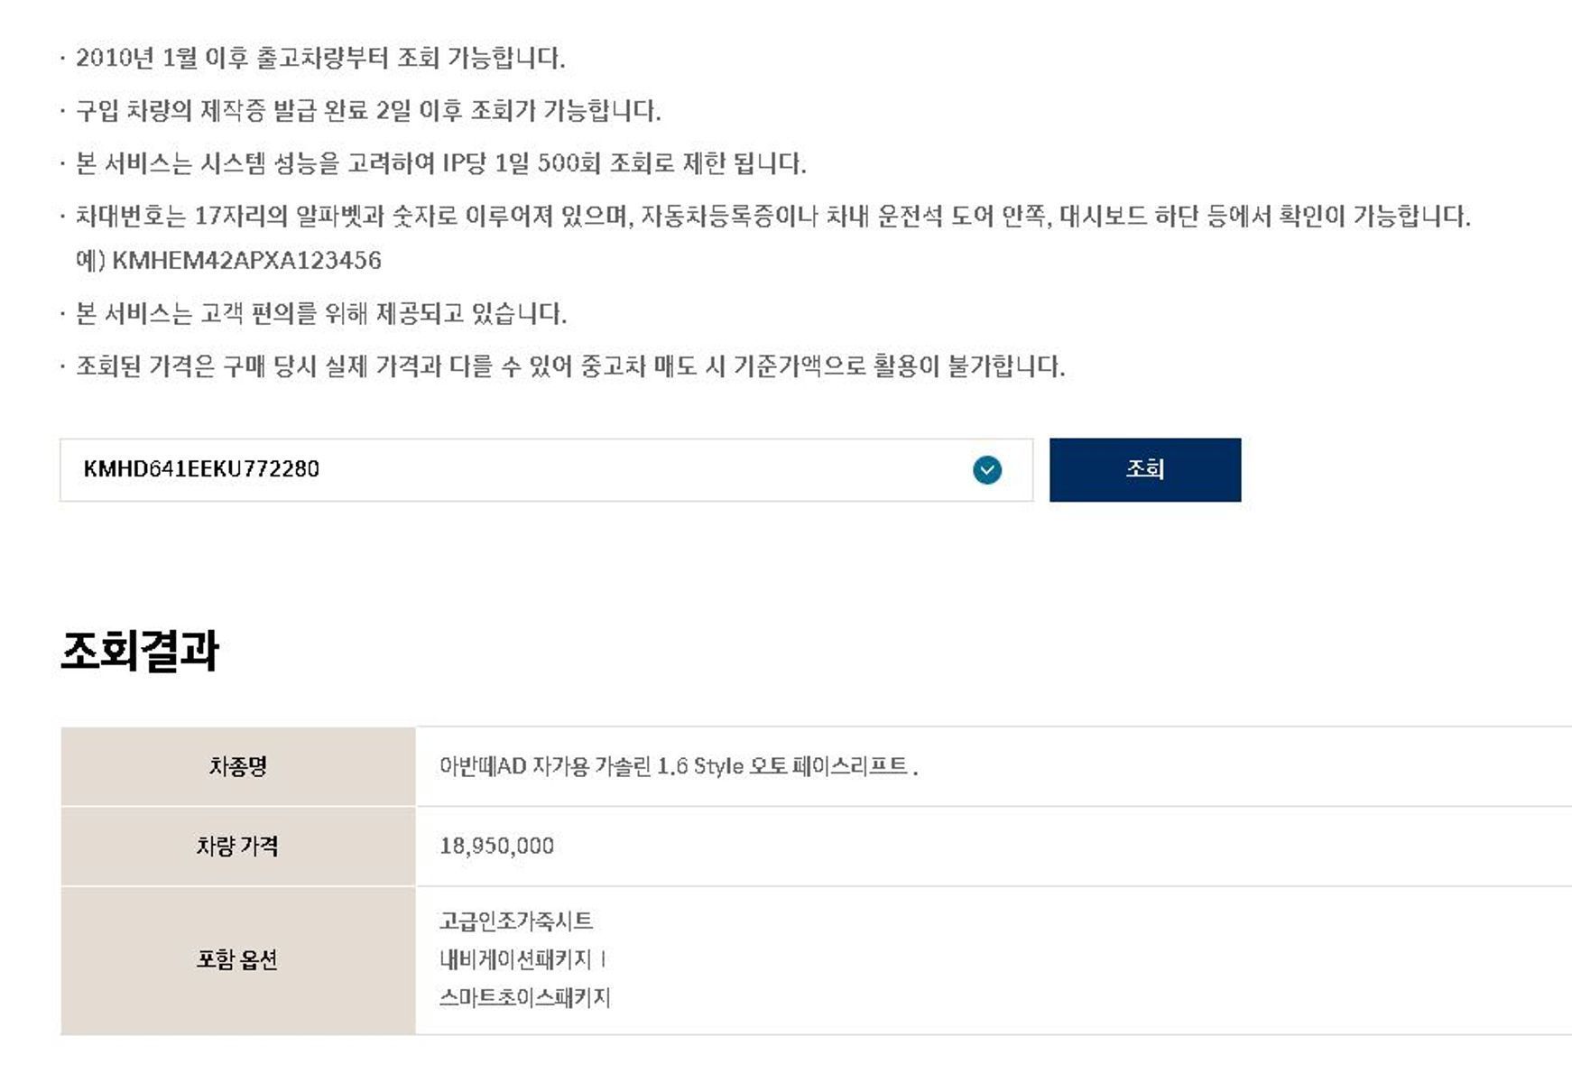Click the 아반떼AD 1.6 Style model name
The width and height of the screenshot is (1572, 1083).
679,766
